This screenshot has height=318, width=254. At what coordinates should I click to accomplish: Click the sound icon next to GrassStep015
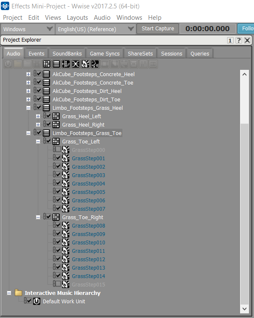pos(66,284)
